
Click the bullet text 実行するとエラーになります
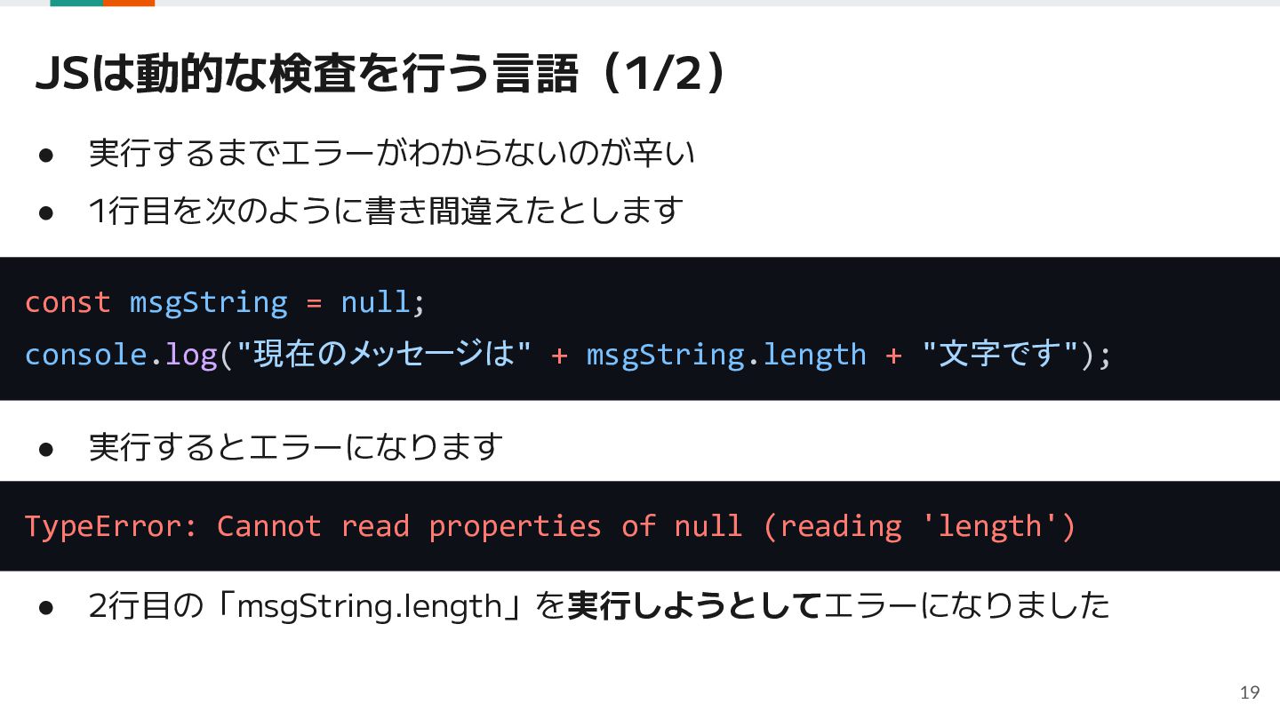pyautogui.click(x=296, y=445)
